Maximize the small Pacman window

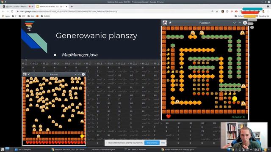click(x=79, y=74)
